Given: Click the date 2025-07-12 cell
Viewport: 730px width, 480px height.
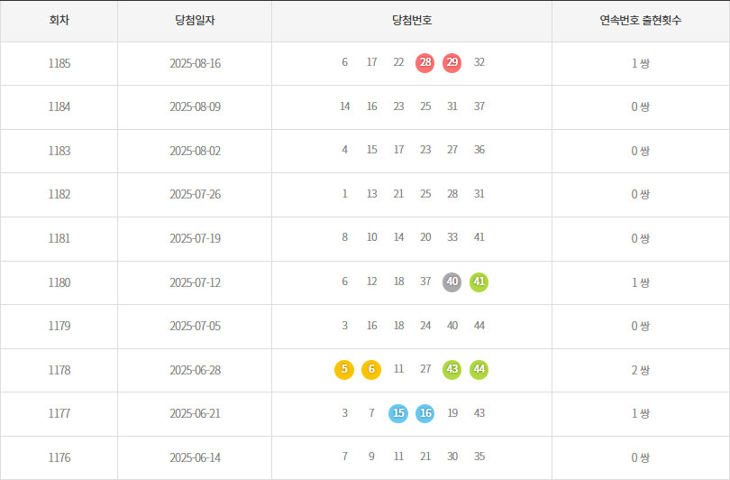Looking at the screenshot, I should (195, 283).
